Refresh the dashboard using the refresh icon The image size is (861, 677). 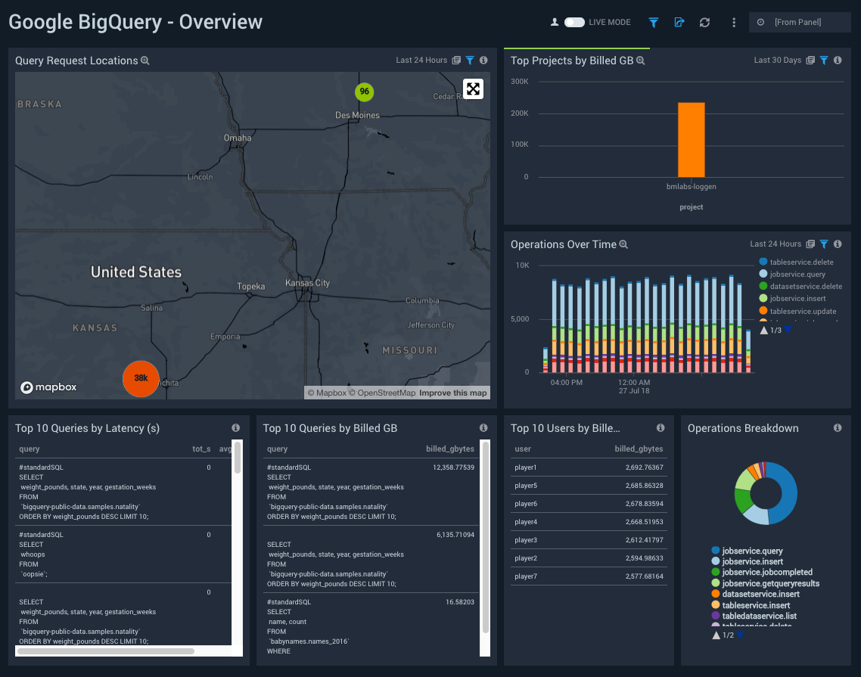click(704, 22)
